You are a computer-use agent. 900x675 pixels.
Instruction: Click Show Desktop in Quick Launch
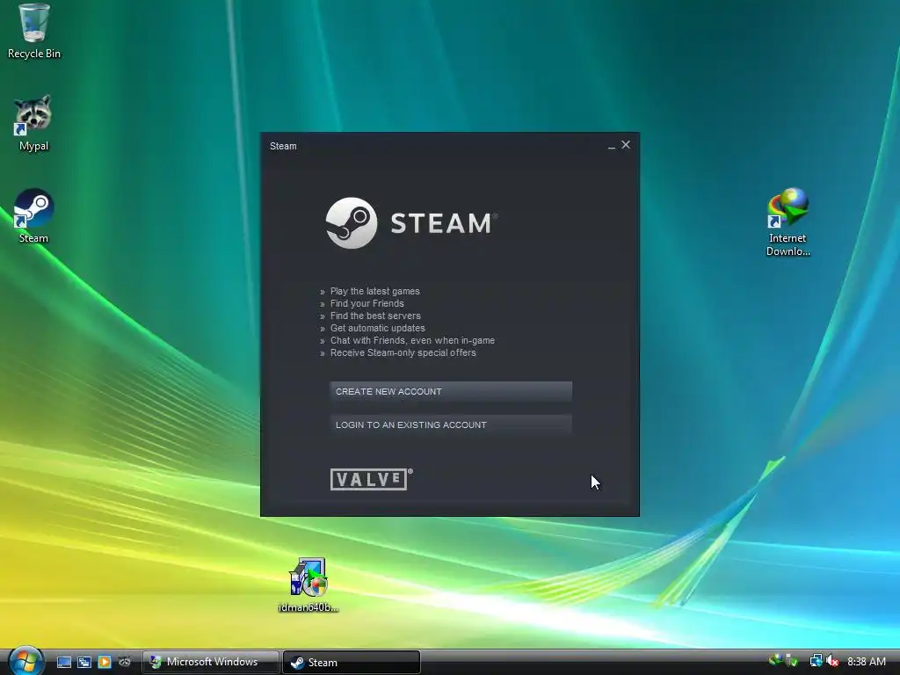point(64,662)
